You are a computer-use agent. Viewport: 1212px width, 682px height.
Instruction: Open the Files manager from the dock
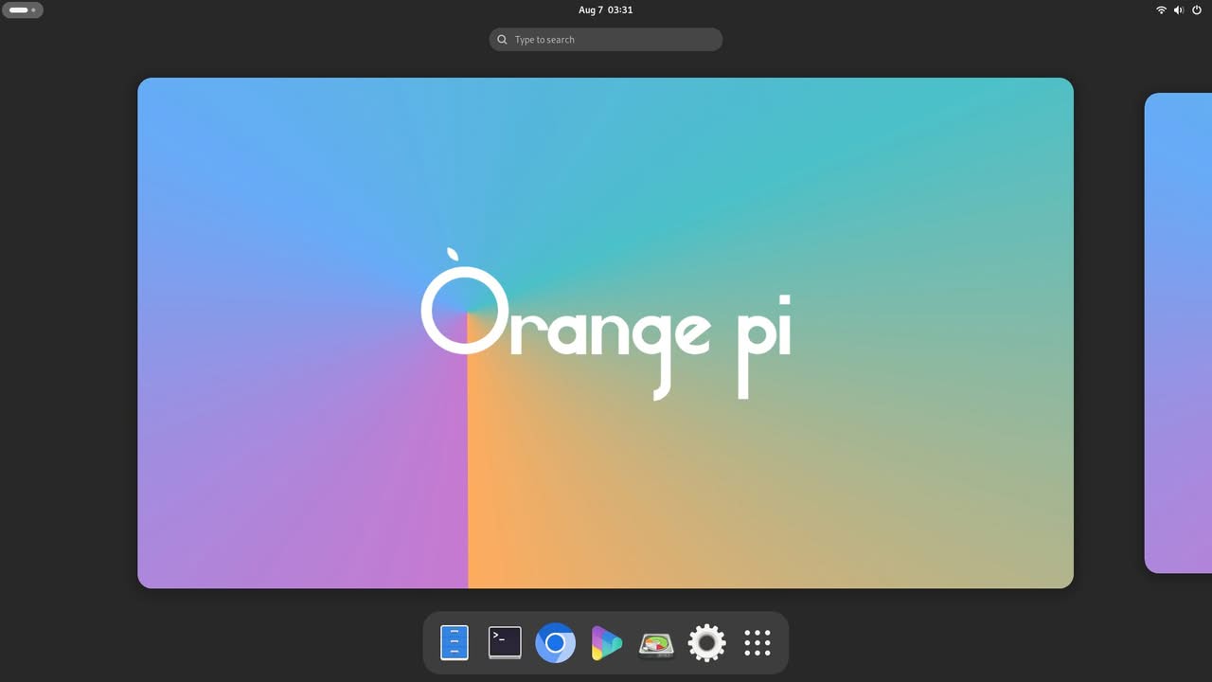pyautogui.click(x=454, y=643)
